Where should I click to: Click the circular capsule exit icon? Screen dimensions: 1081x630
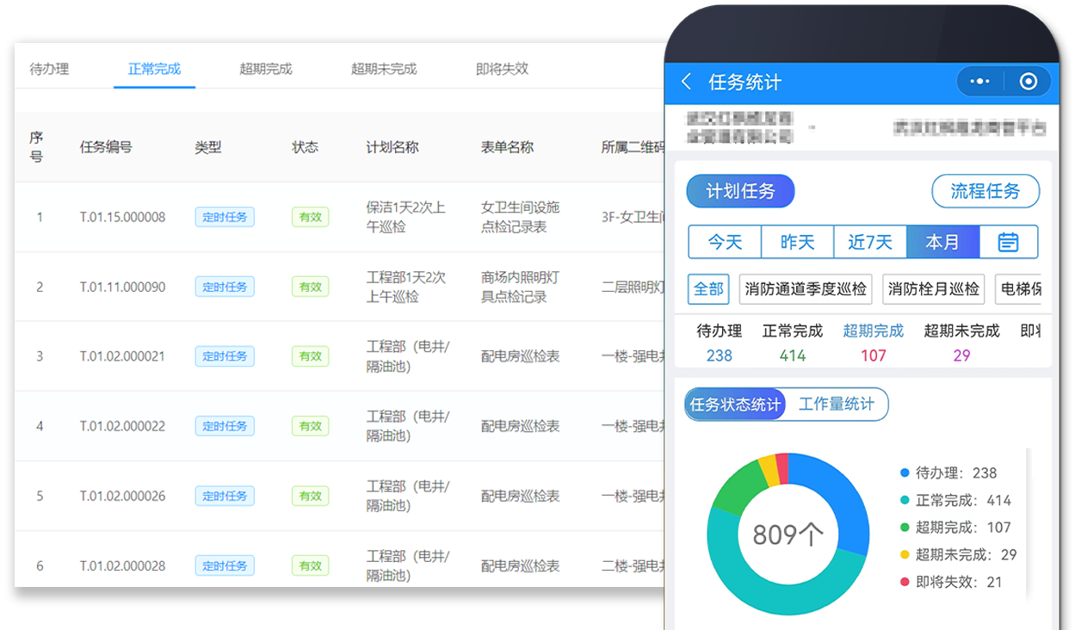[x=1029, y=80]
